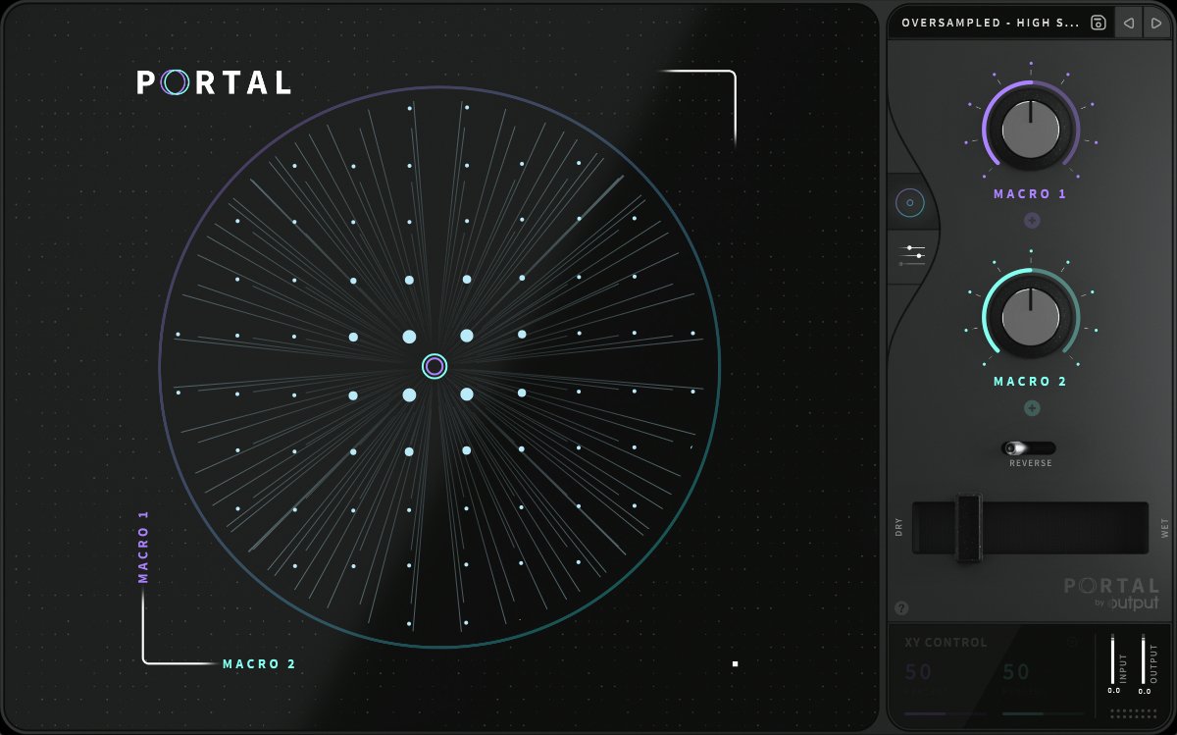Enable Macro 1 modulation with its plus button

pos(1030,220)
